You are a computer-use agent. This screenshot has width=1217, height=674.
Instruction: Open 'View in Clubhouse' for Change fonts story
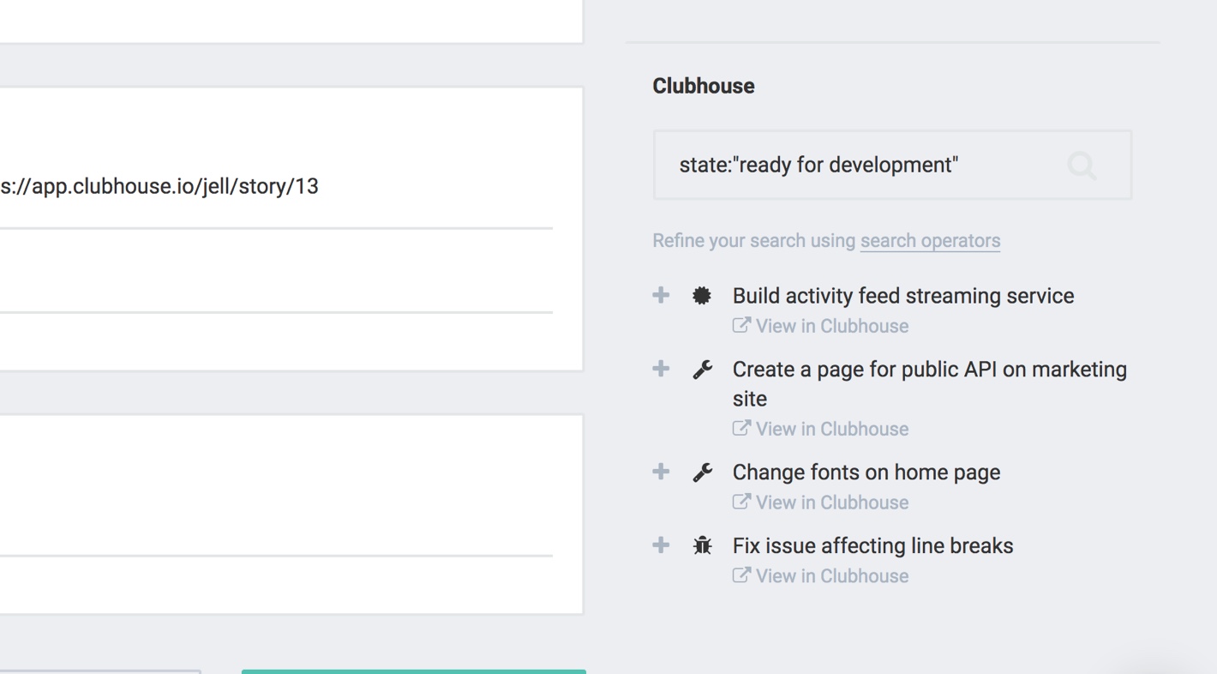click(832, 502)
